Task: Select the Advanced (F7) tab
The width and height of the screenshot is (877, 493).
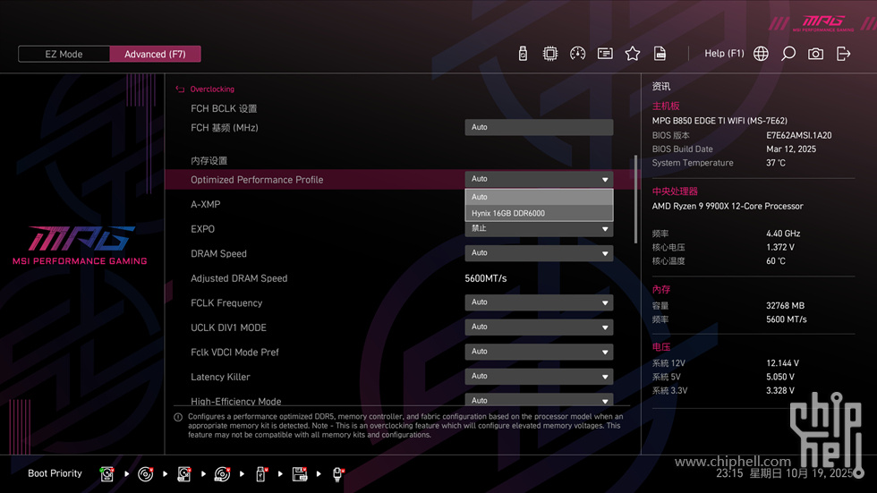Action: pyautogui.click(x=155, y=54)
